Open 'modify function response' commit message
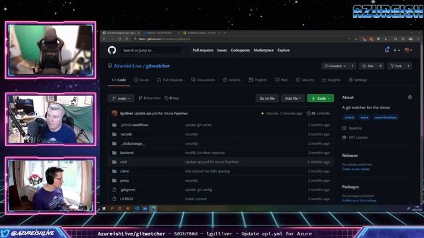This screenshot has height=238, width=424. (205, 153)
